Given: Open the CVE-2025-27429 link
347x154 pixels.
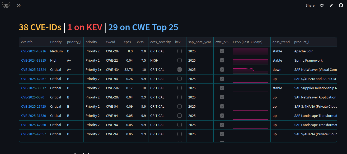Looking at the screenshot, I should pyautogui.click(x=34, y=106).
